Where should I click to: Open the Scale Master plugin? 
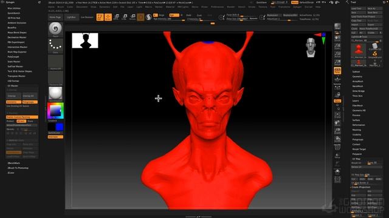coord(14,62)
